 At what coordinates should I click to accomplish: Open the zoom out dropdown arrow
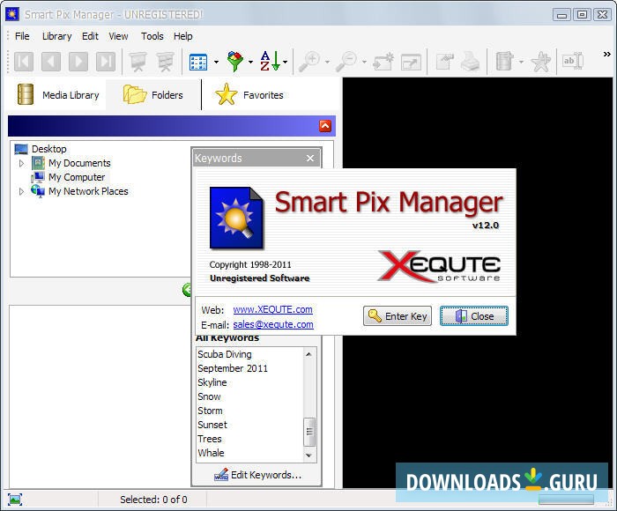(364, 63)
